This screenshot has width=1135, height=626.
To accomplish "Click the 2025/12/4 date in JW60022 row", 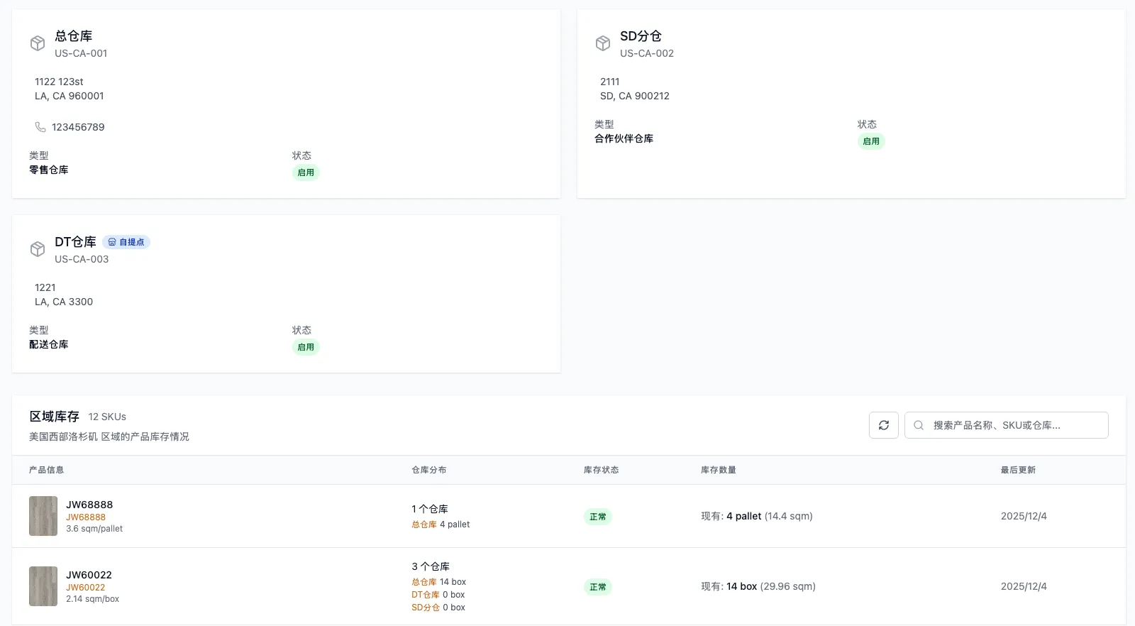I will tap(1024, 586).
